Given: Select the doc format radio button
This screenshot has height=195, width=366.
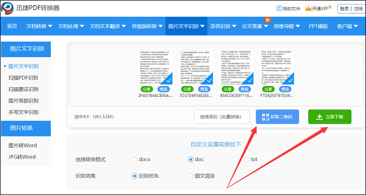Looking at the screenshot, I should coord(191,160).
